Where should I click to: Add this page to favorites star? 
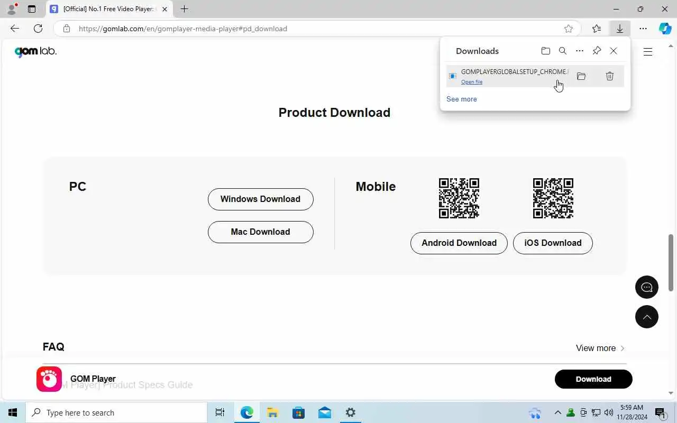coord(569,29)
